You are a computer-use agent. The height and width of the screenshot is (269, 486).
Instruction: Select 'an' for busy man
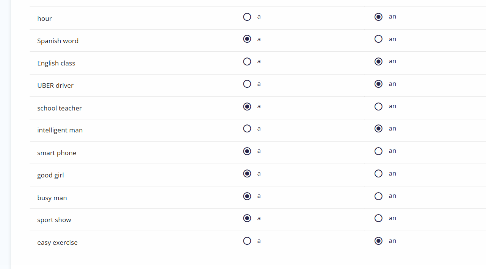click(378, 196)
